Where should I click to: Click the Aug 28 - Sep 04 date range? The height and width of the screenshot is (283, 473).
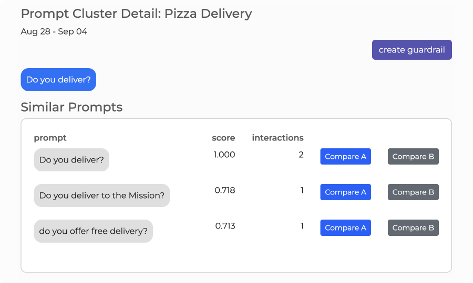click(x=54, y=31)
